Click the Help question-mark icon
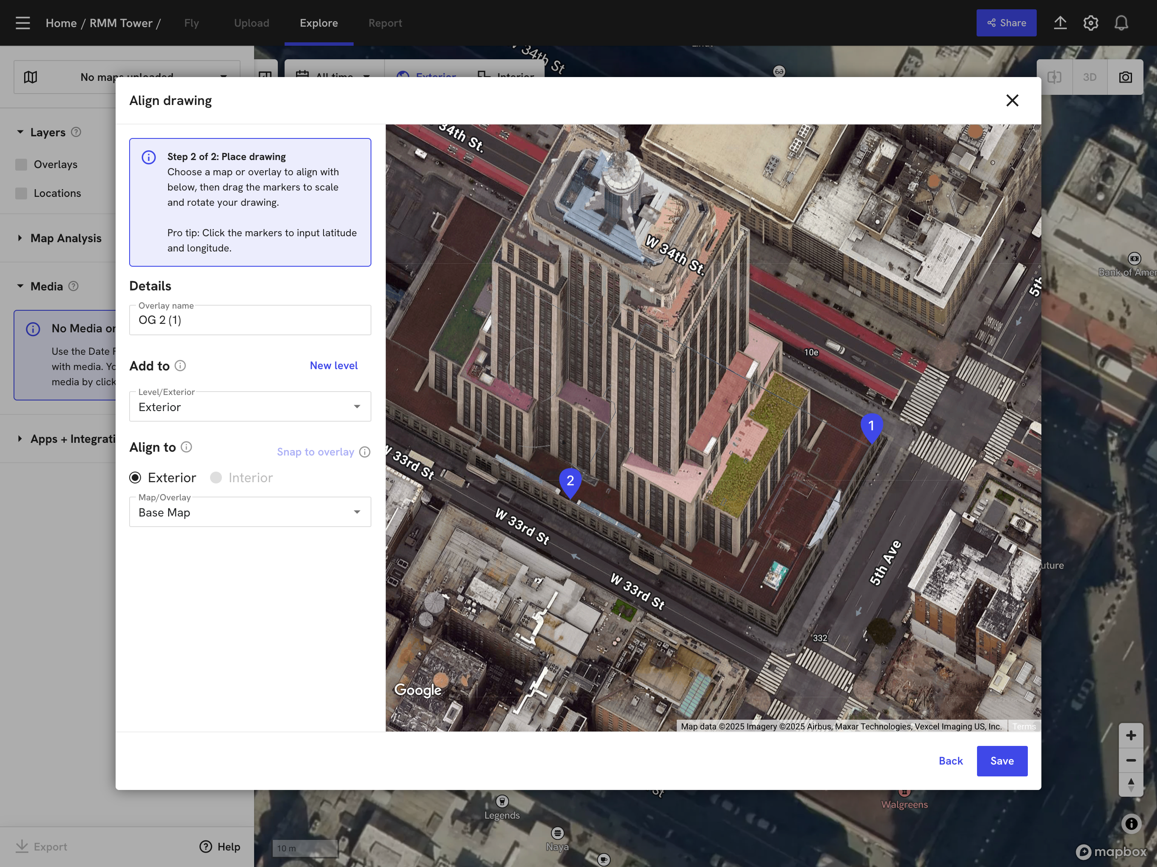Screen dimensions: 1157x867 205,847
